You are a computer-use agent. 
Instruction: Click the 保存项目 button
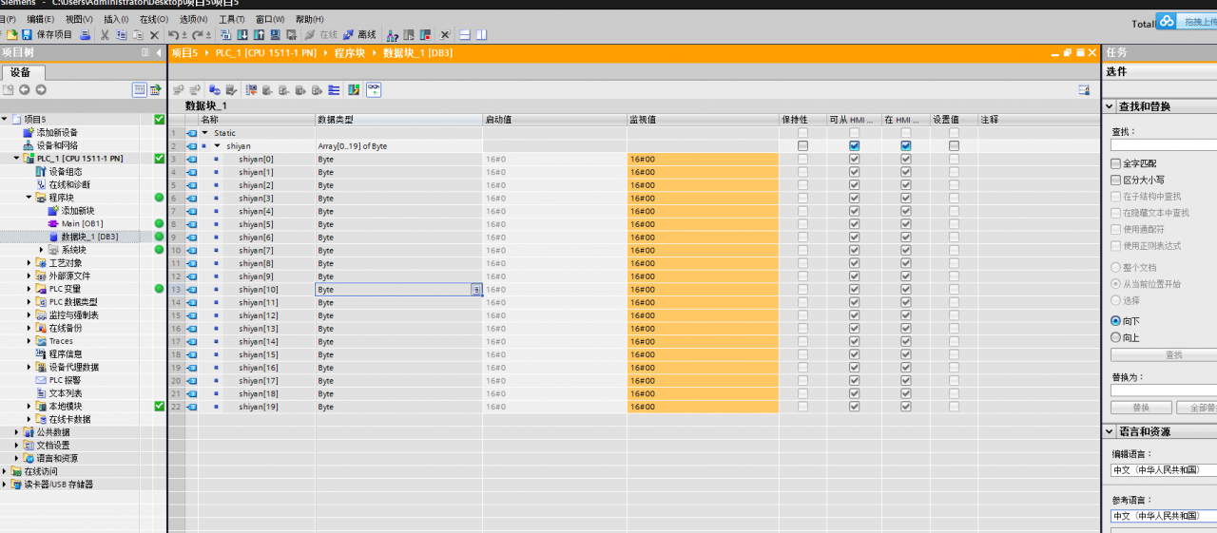54,34
